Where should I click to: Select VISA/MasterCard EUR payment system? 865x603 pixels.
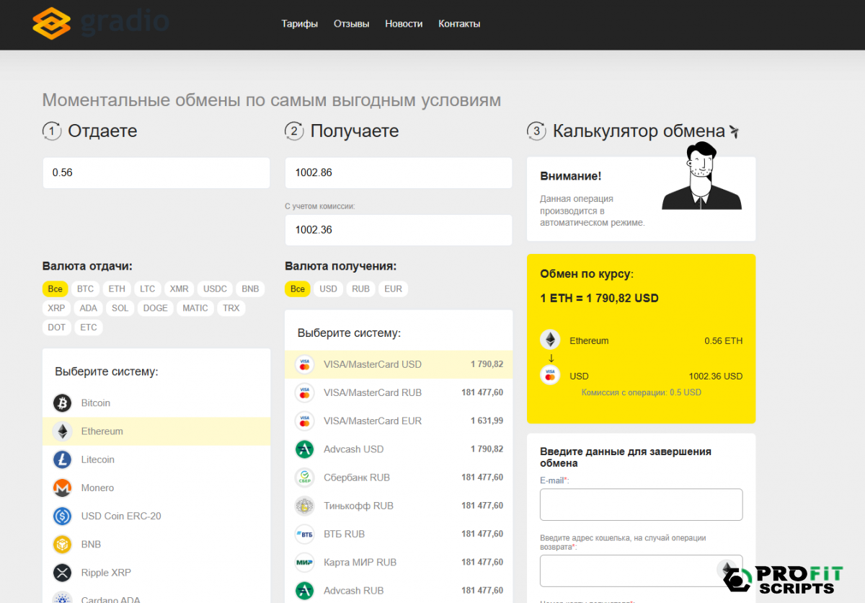[372, 421]
